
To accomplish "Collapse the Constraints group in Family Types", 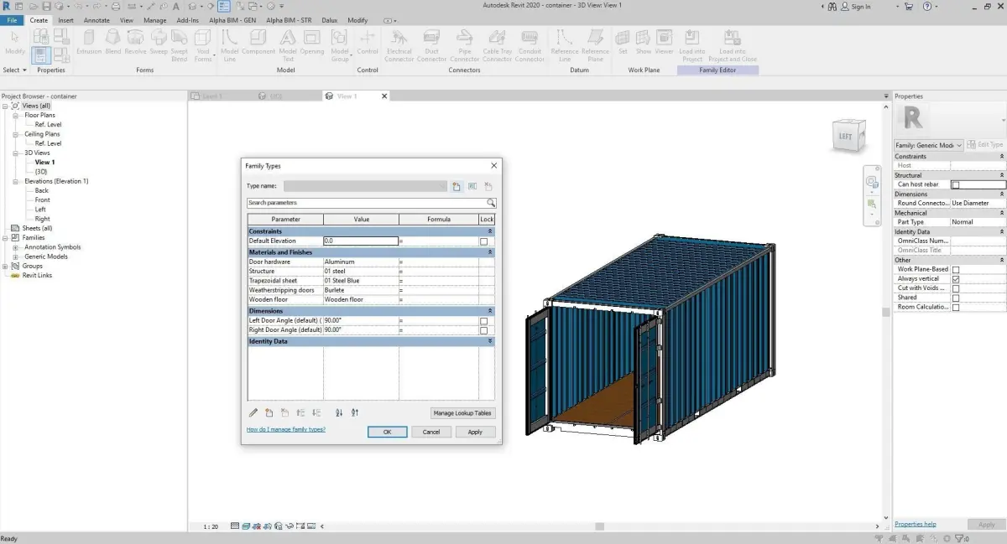I will click(490, 231).
